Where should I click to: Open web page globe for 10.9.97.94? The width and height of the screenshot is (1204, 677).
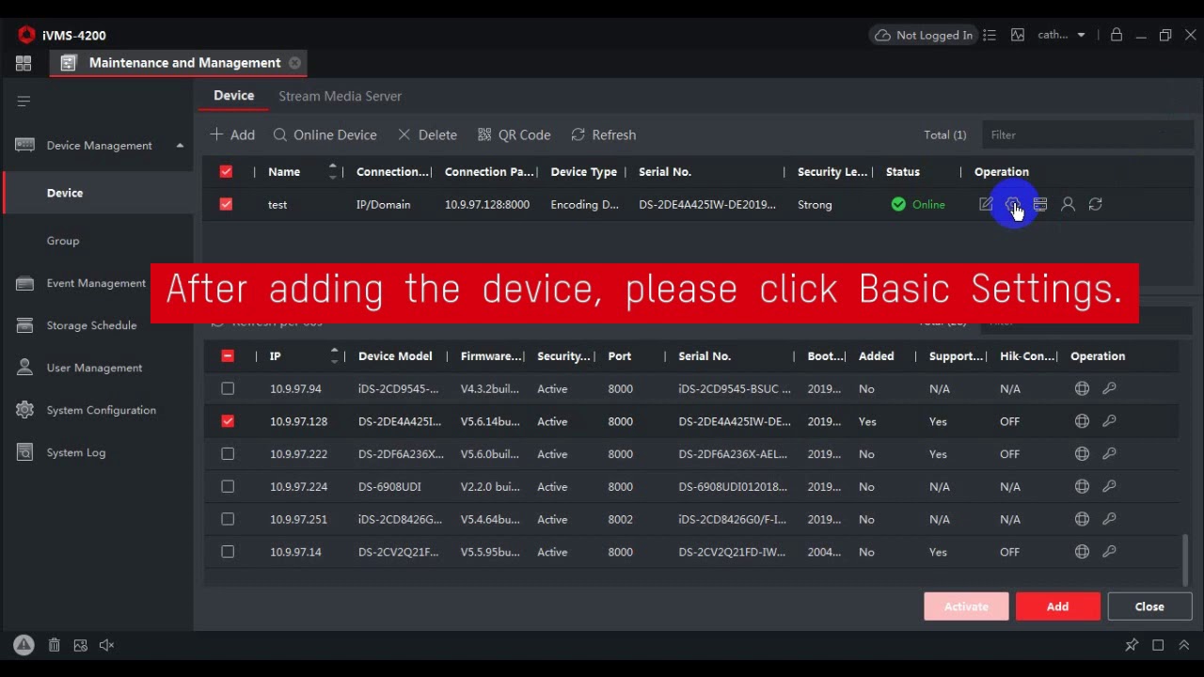1082,388
